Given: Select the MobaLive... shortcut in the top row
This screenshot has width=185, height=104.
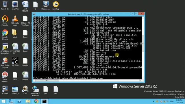Looking at the screenshot, I should [46, 5].
